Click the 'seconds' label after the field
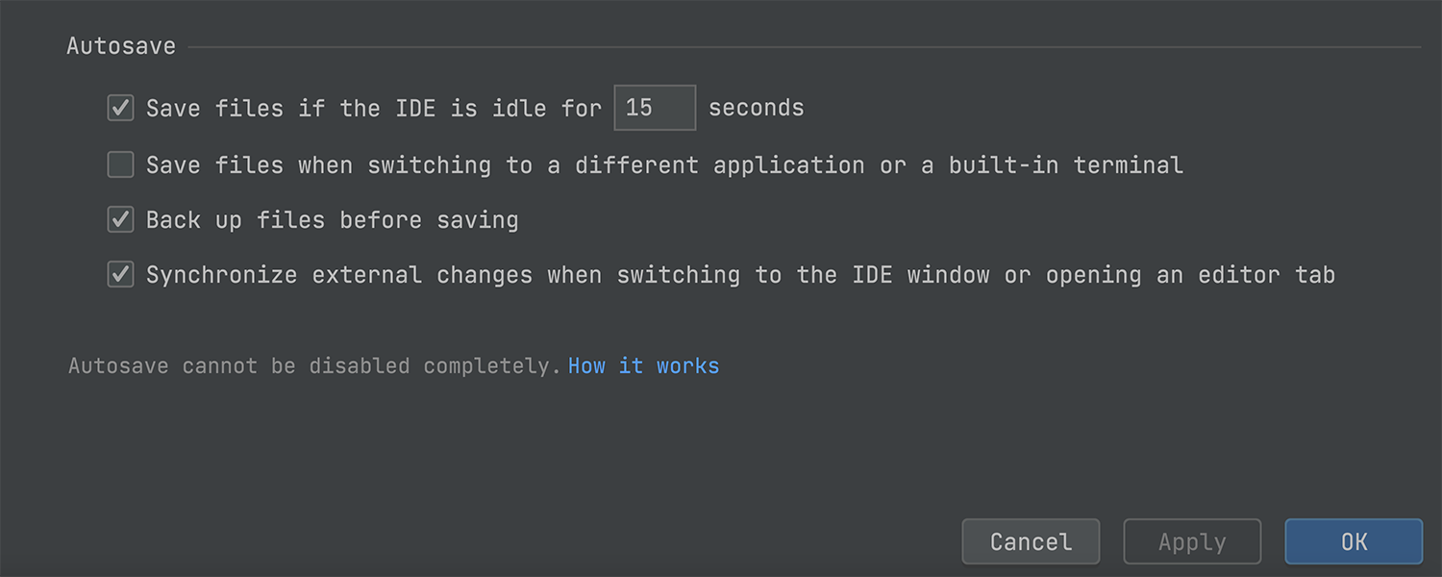The width and height of the screenshot is (1442, 577). pos(757,108)
